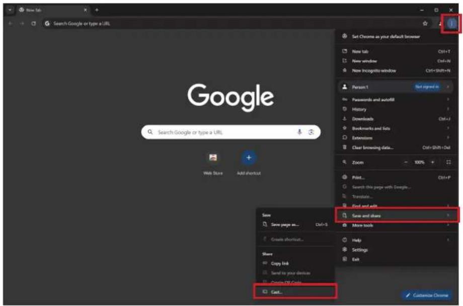Open Settings from the Chrome menu
This screenshot has height=306, width=463.
(397, 250)
